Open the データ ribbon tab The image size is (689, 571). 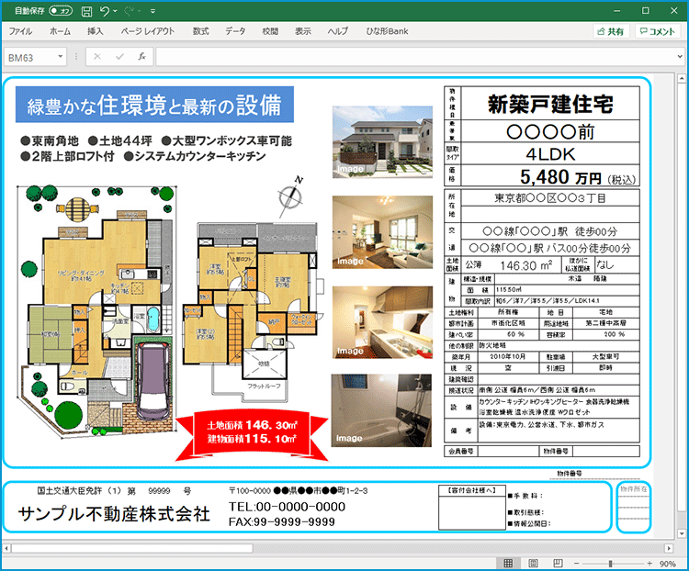coord(235,31)
